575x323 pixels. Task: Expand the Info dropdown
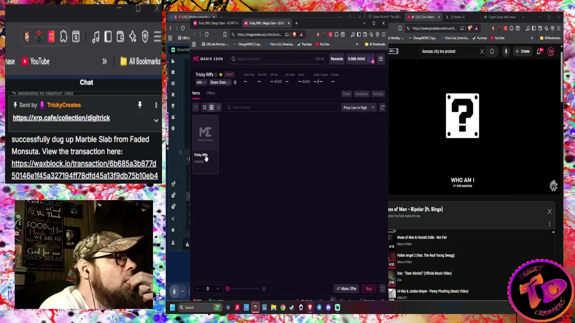(201, 83)
